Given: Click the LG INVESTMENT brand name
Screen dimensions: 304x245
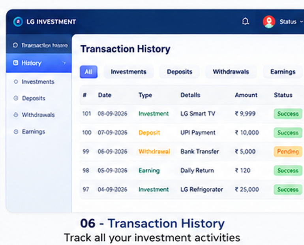Looking at the screenshot, I should (51, 21).
